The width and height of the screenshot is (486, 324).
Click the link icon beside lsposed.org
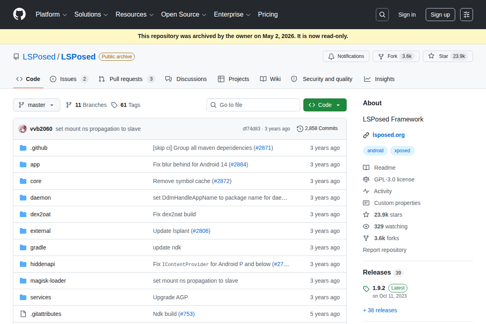pyautogui.click(x=366, y=135)
